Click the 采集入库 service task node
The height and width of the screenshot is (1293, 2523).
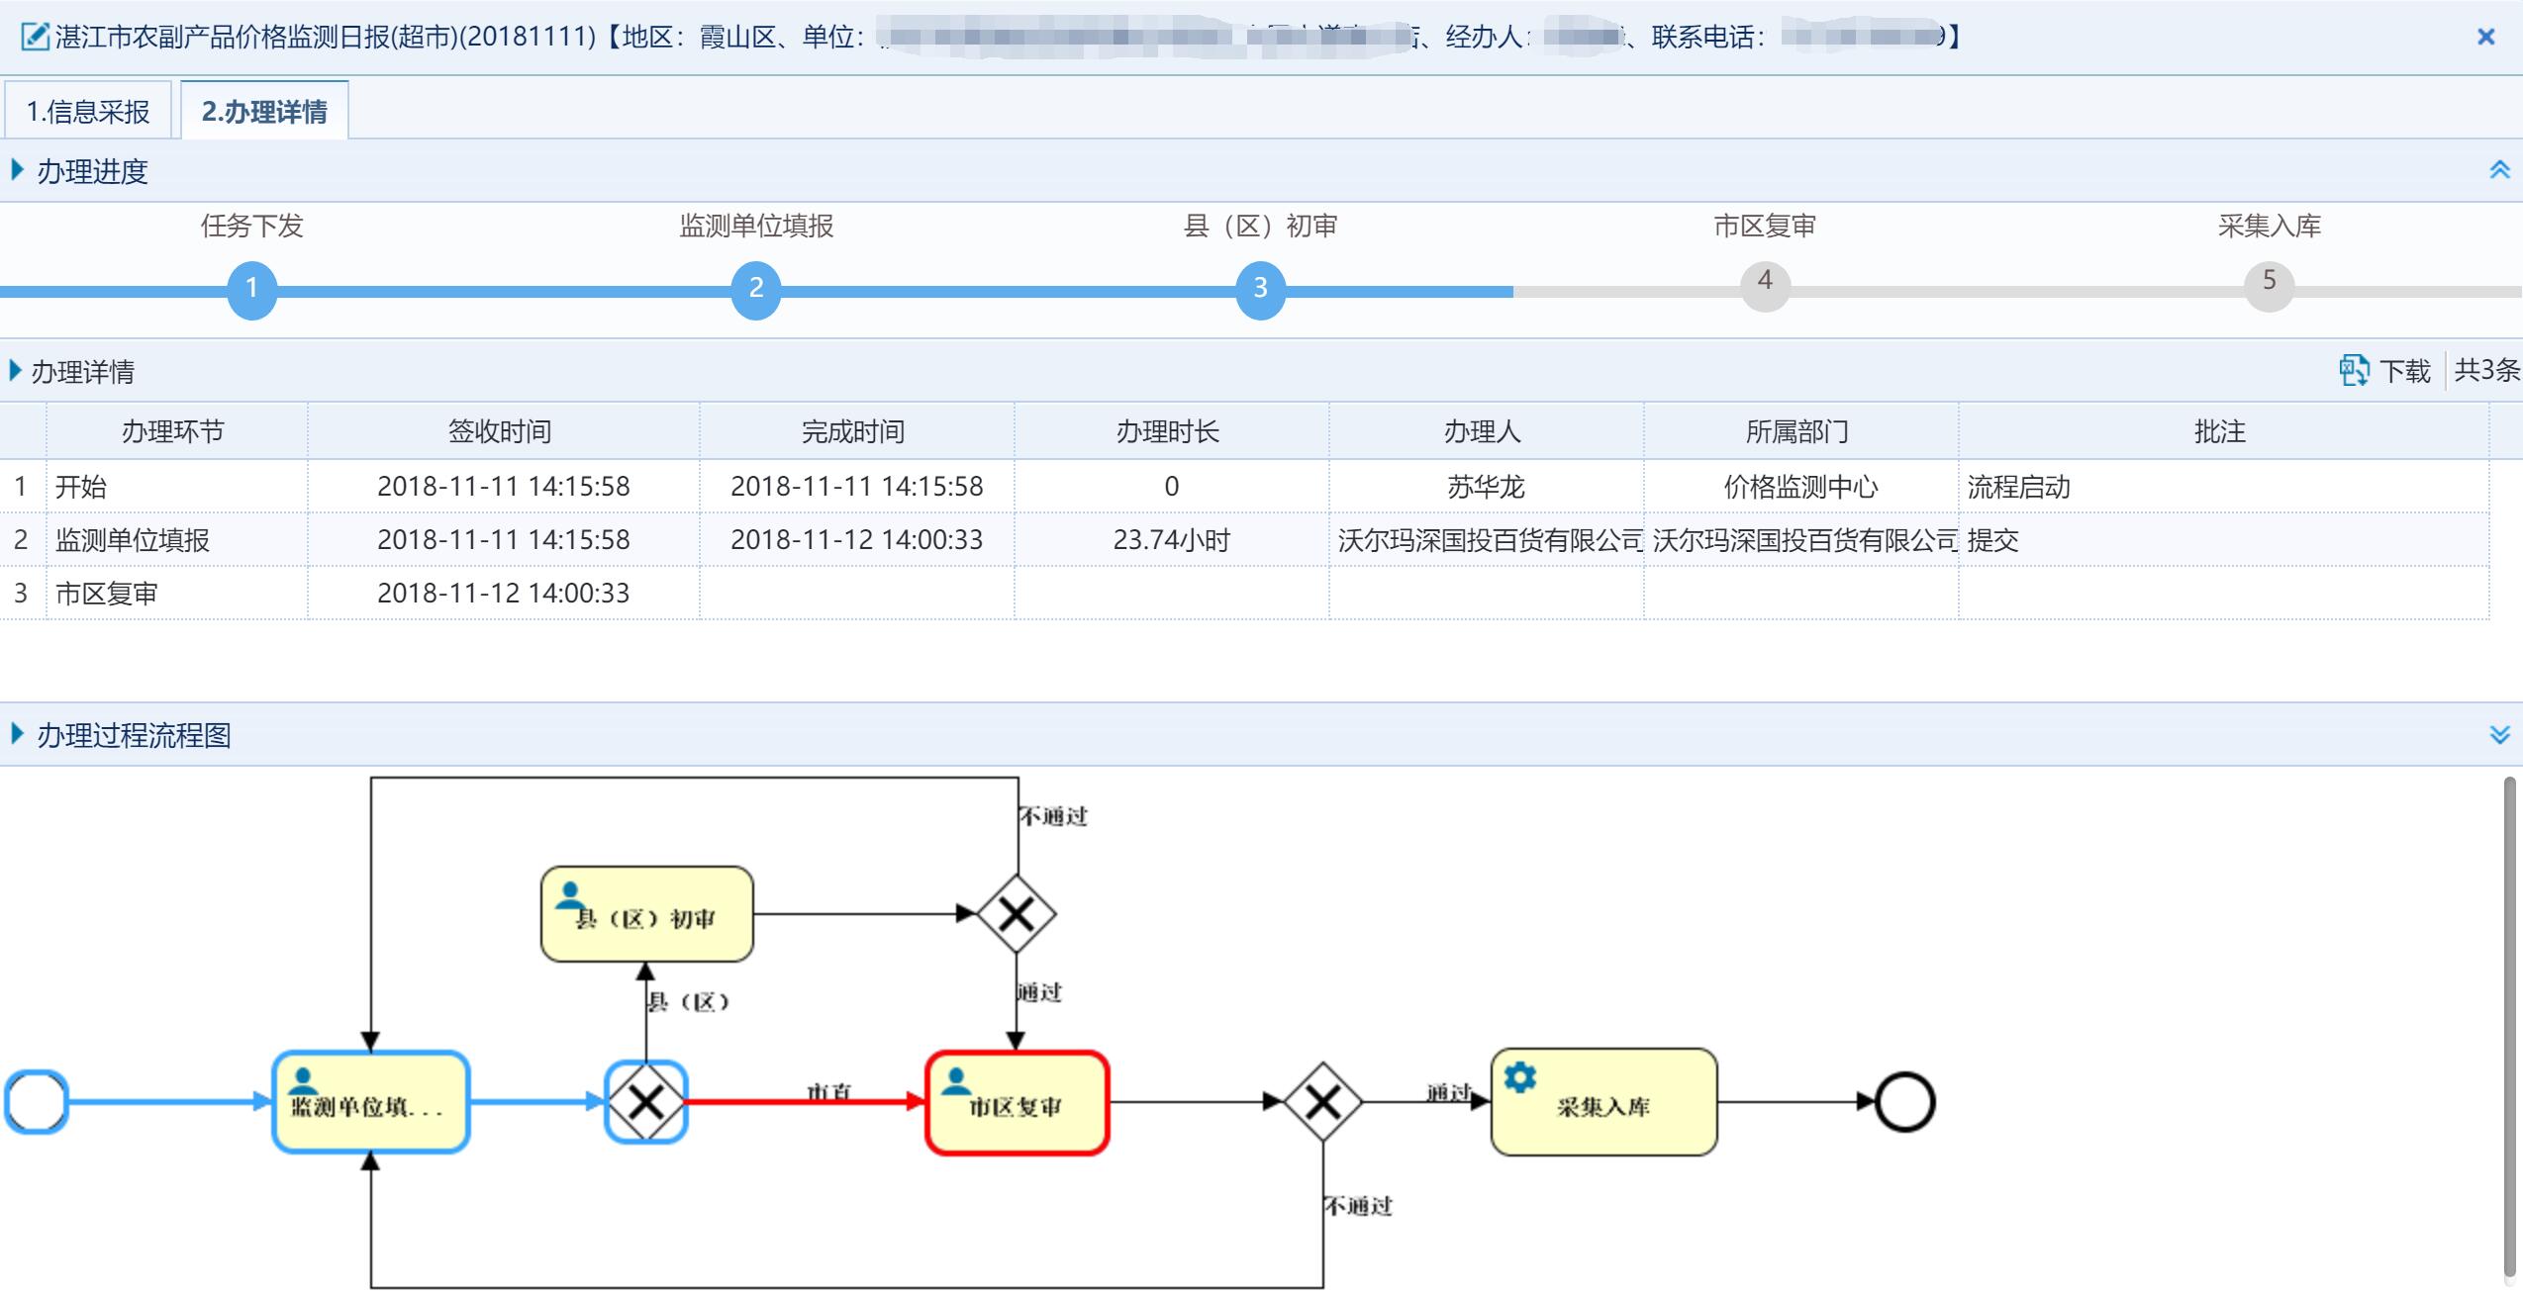coord(1603,1102)
